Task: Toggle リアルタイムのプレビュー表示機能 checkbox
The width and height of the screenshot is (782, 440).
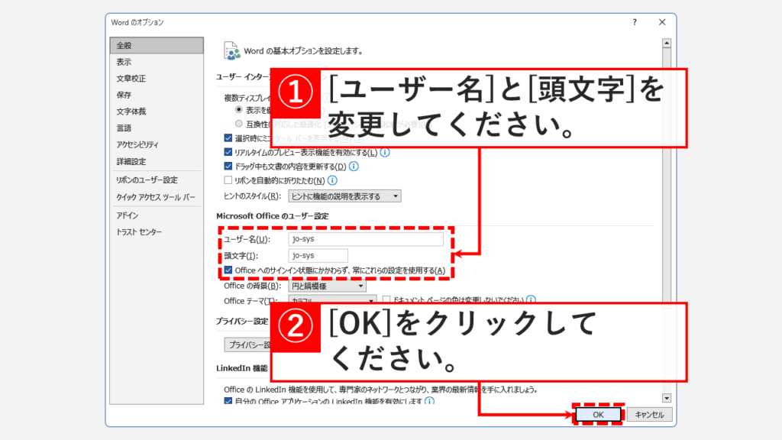Action: pos(228,152)
